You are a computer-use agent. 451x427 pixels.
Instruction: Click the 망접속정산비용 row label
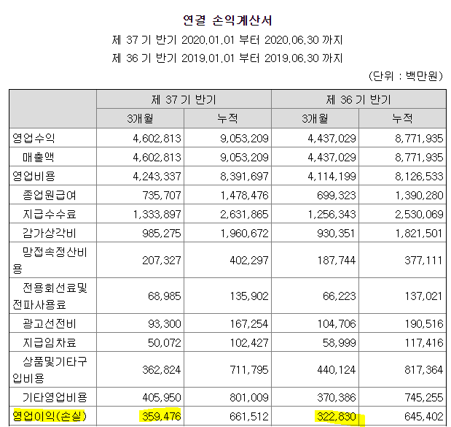click(x=50, y=261)
